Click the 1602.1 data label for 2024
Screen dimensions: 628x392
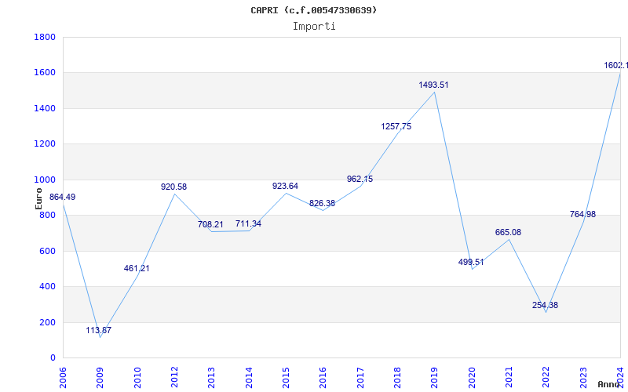pyautogui.click(x=616, y=65)
